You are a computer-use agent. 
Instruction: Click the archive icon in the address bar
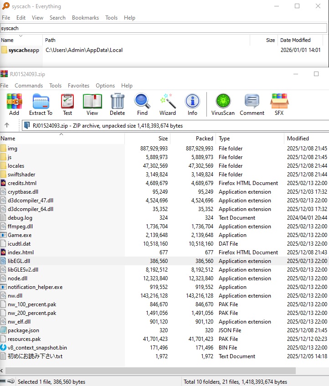(x=27, y=125)
